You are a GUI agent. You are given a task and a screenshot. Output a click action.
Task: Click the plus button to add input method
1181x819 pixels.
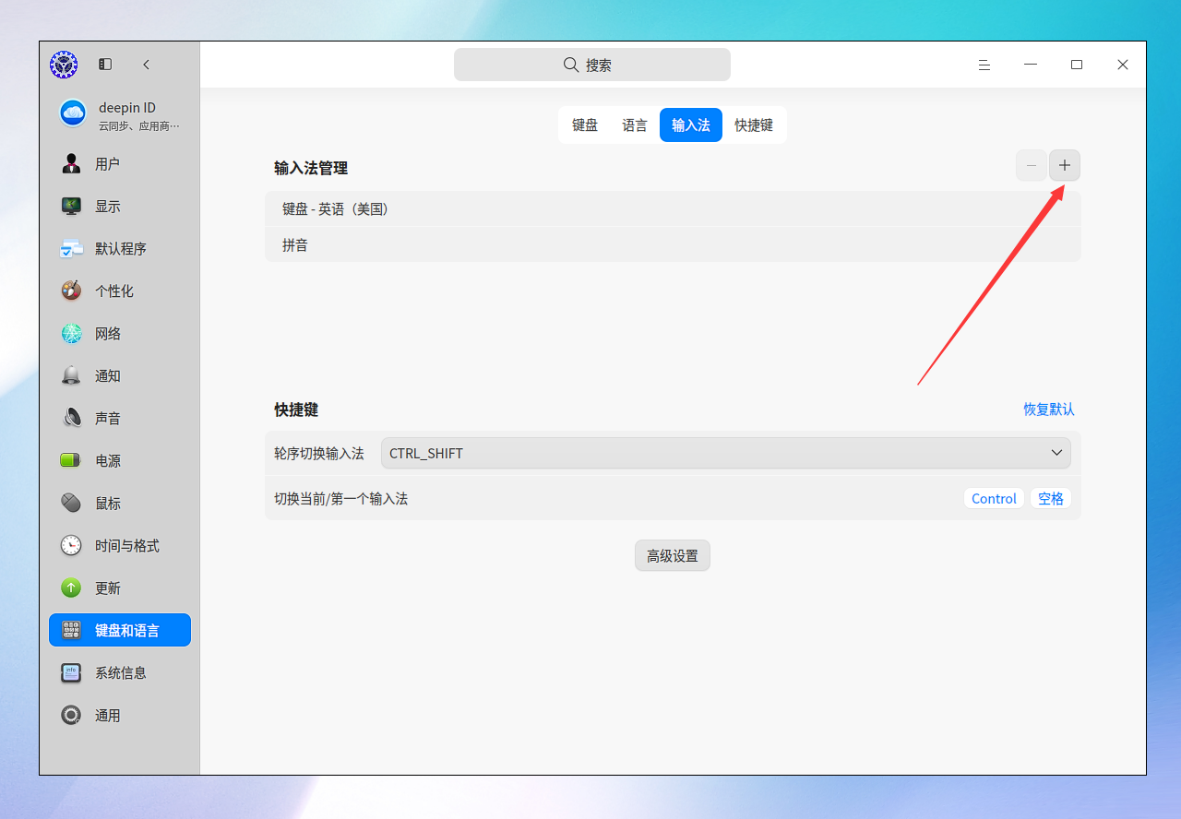pos(1065,166)
